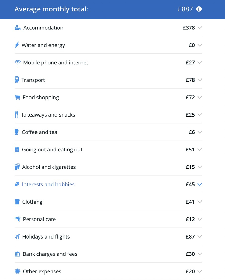Expand the Coffee and tea £6 chevron
The width and height of the screenshot is (225, 280).
tap(200, 132)
